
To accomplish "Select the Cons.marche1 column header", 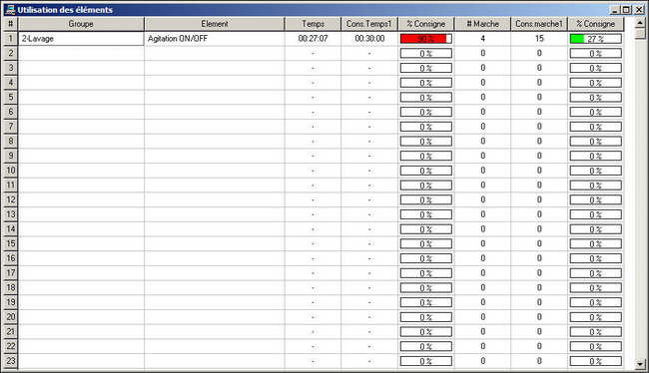I will pyautogui.click(x=539, y=24).
